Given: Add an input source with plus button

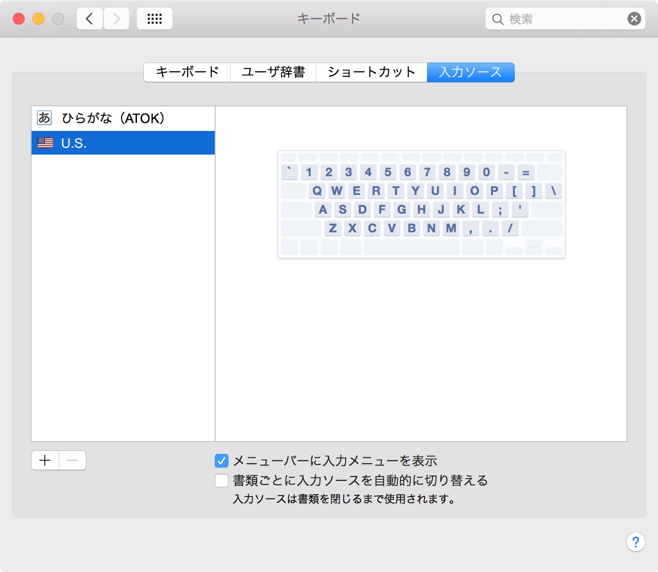Looking at the screenshot, I should pos(45,460).
